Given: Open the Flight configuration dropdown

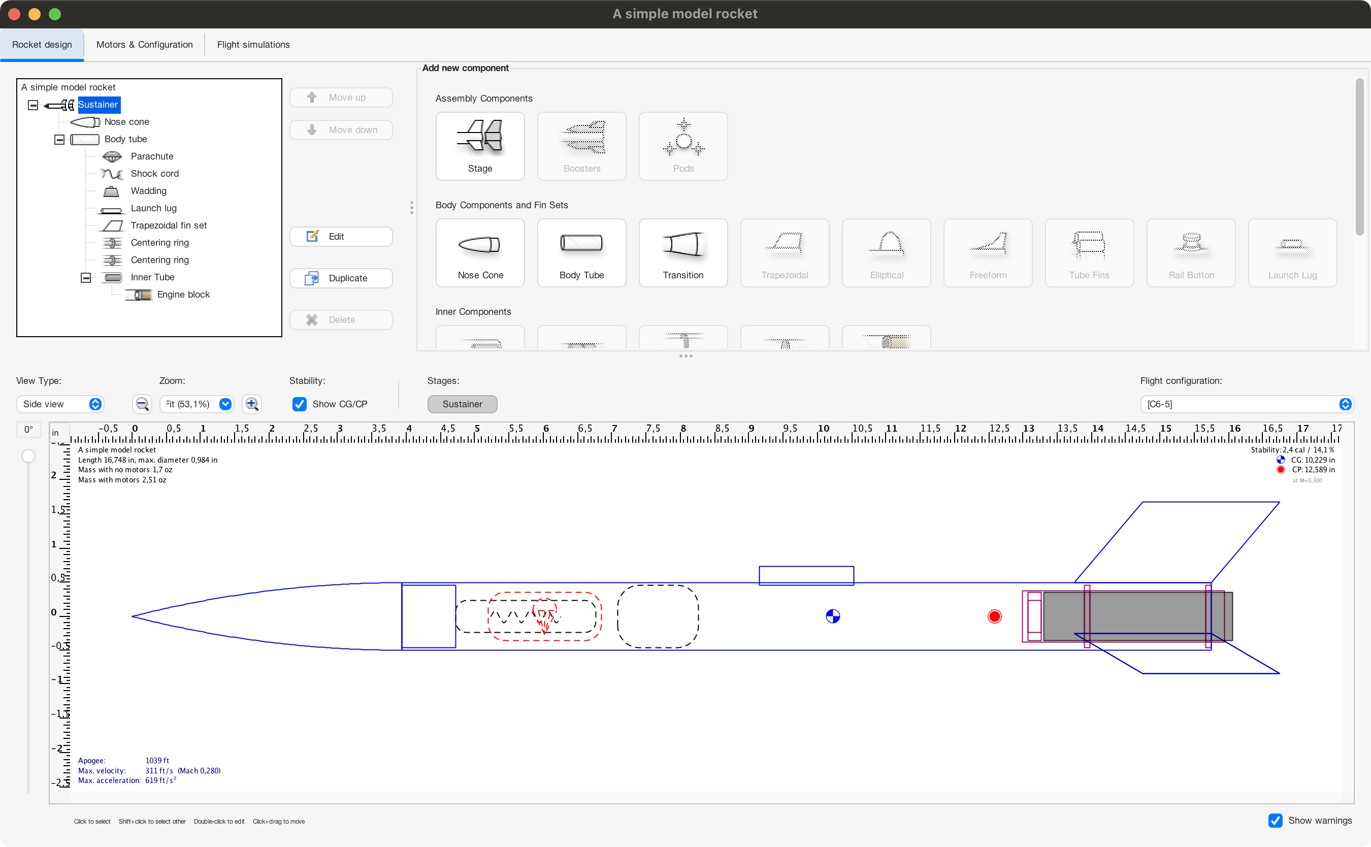Looking at the screenshot, I should click(x=1247, y=404).
